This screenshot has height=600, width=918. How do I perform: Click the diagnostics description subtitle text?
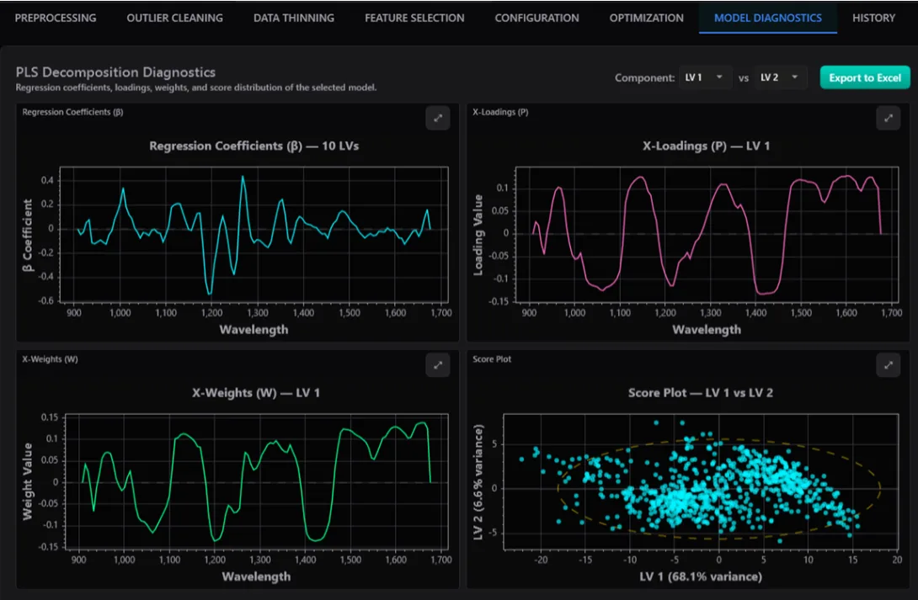pyautogui.click(x=196, y=88)
